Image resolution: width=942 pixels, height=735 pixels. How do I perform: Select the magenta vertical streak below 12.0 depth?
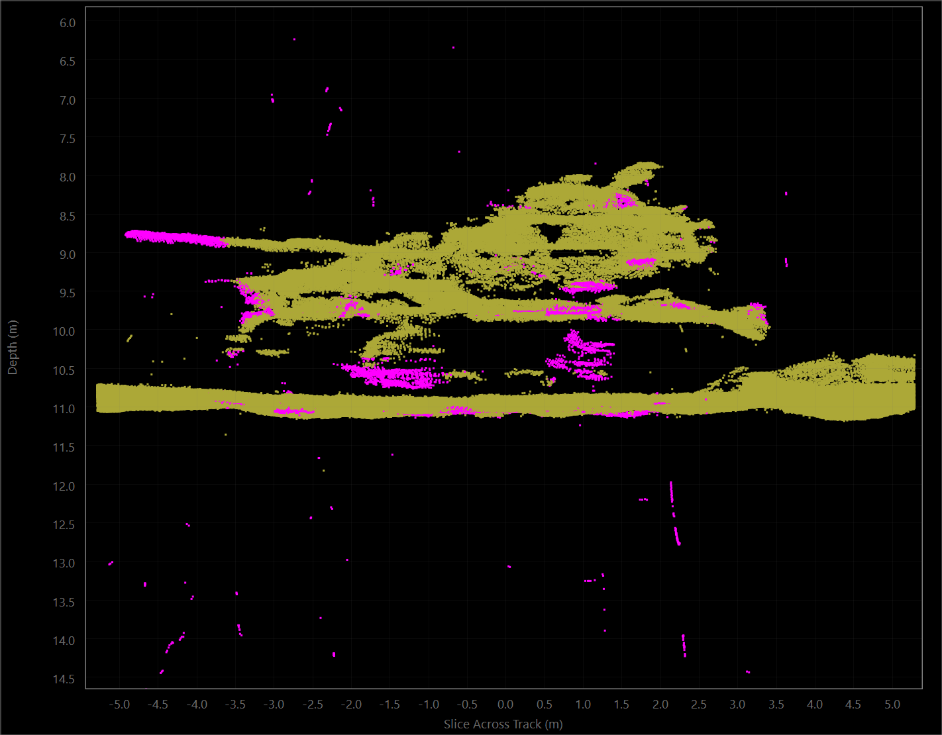(x=675, y=514)
